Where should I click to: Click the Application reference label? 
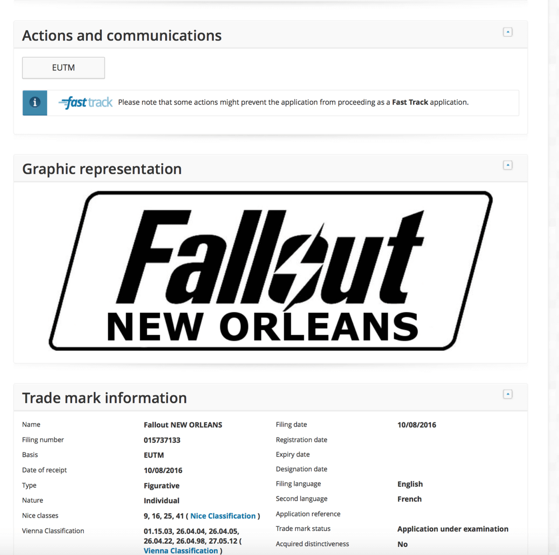tap(308, 514)
